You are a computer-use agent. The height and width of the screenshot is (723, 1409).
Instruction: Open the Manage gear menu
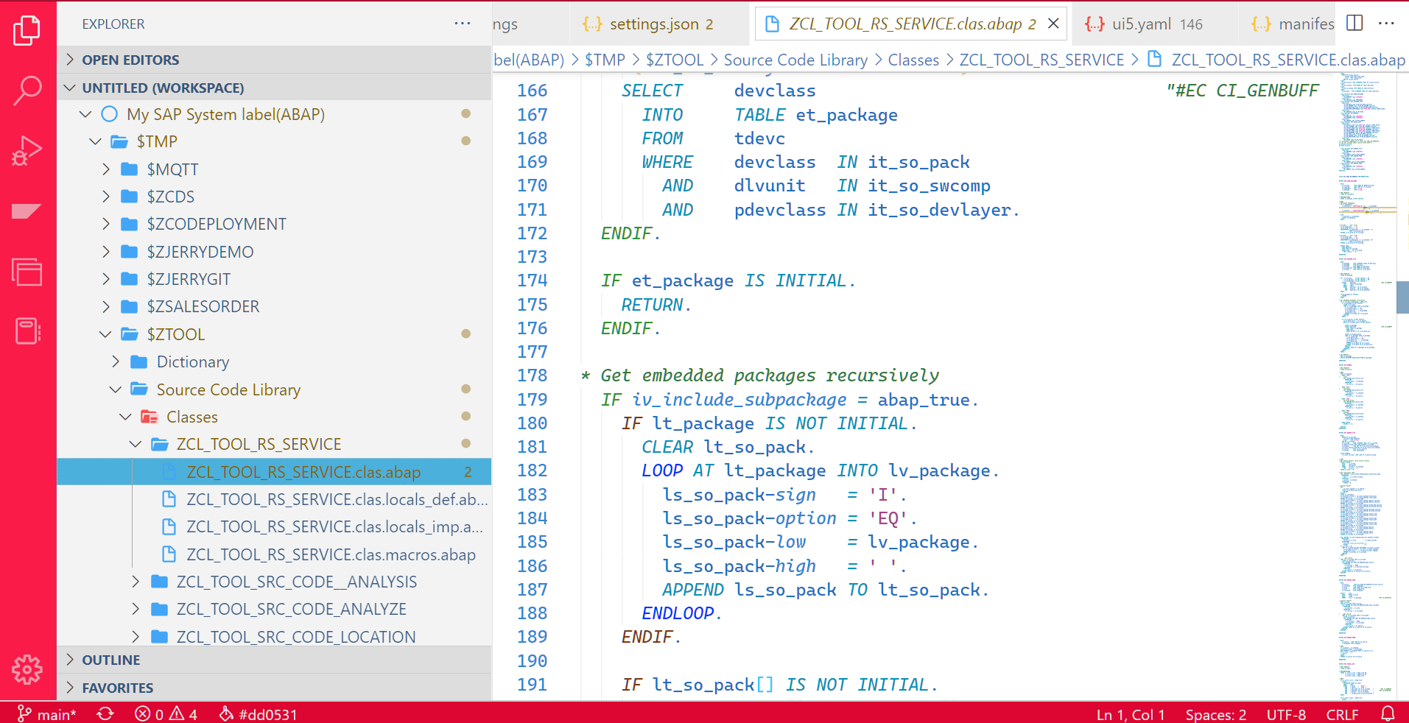[27, 669]
